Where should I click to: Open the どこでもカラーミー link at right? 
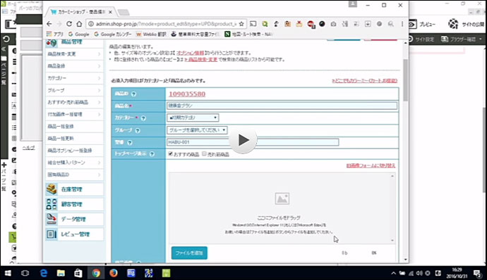click(x=364, y=81)
